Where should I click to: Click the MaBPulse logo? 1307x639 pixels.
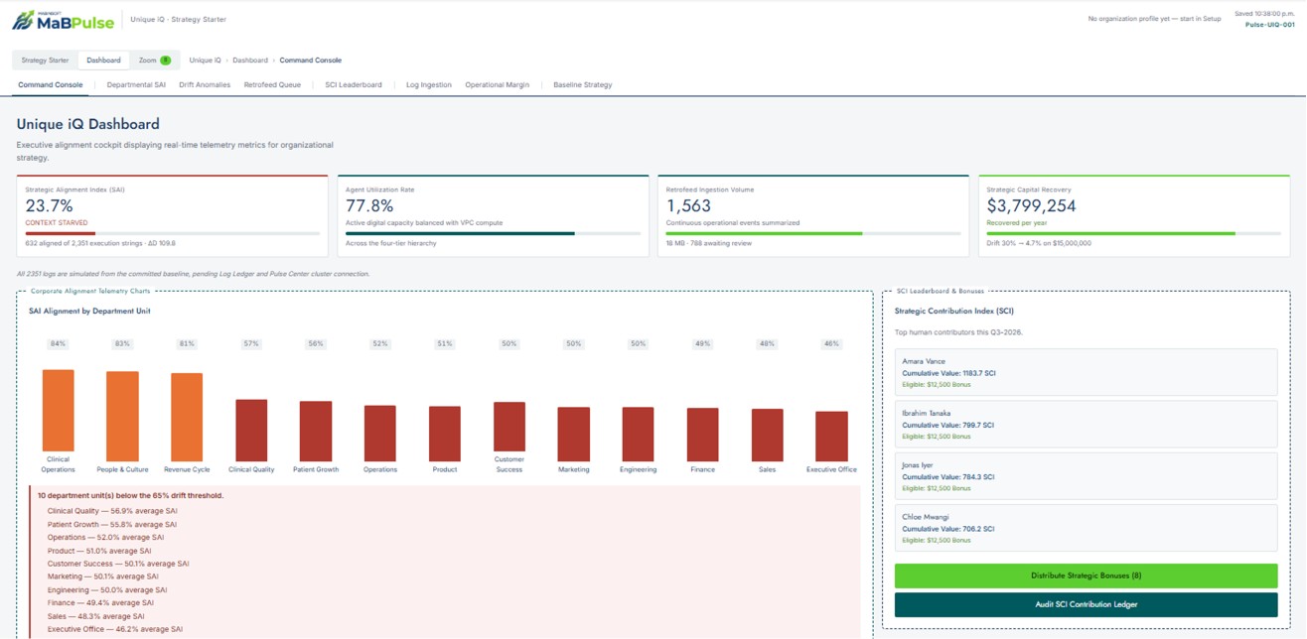64,20
